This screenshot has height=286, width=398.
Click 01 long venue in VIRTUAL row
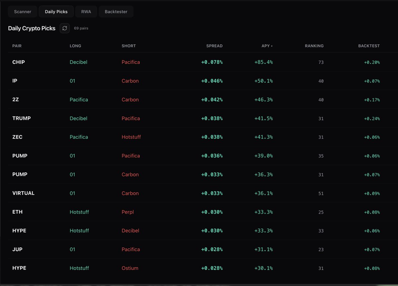point(73,193)
